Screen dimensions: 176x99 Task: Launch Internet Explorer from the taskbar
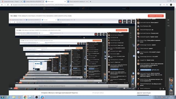(8, 97)
